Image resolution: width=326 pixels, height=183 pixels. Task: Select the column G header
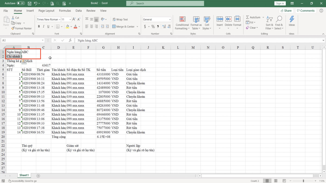point(103,48)
